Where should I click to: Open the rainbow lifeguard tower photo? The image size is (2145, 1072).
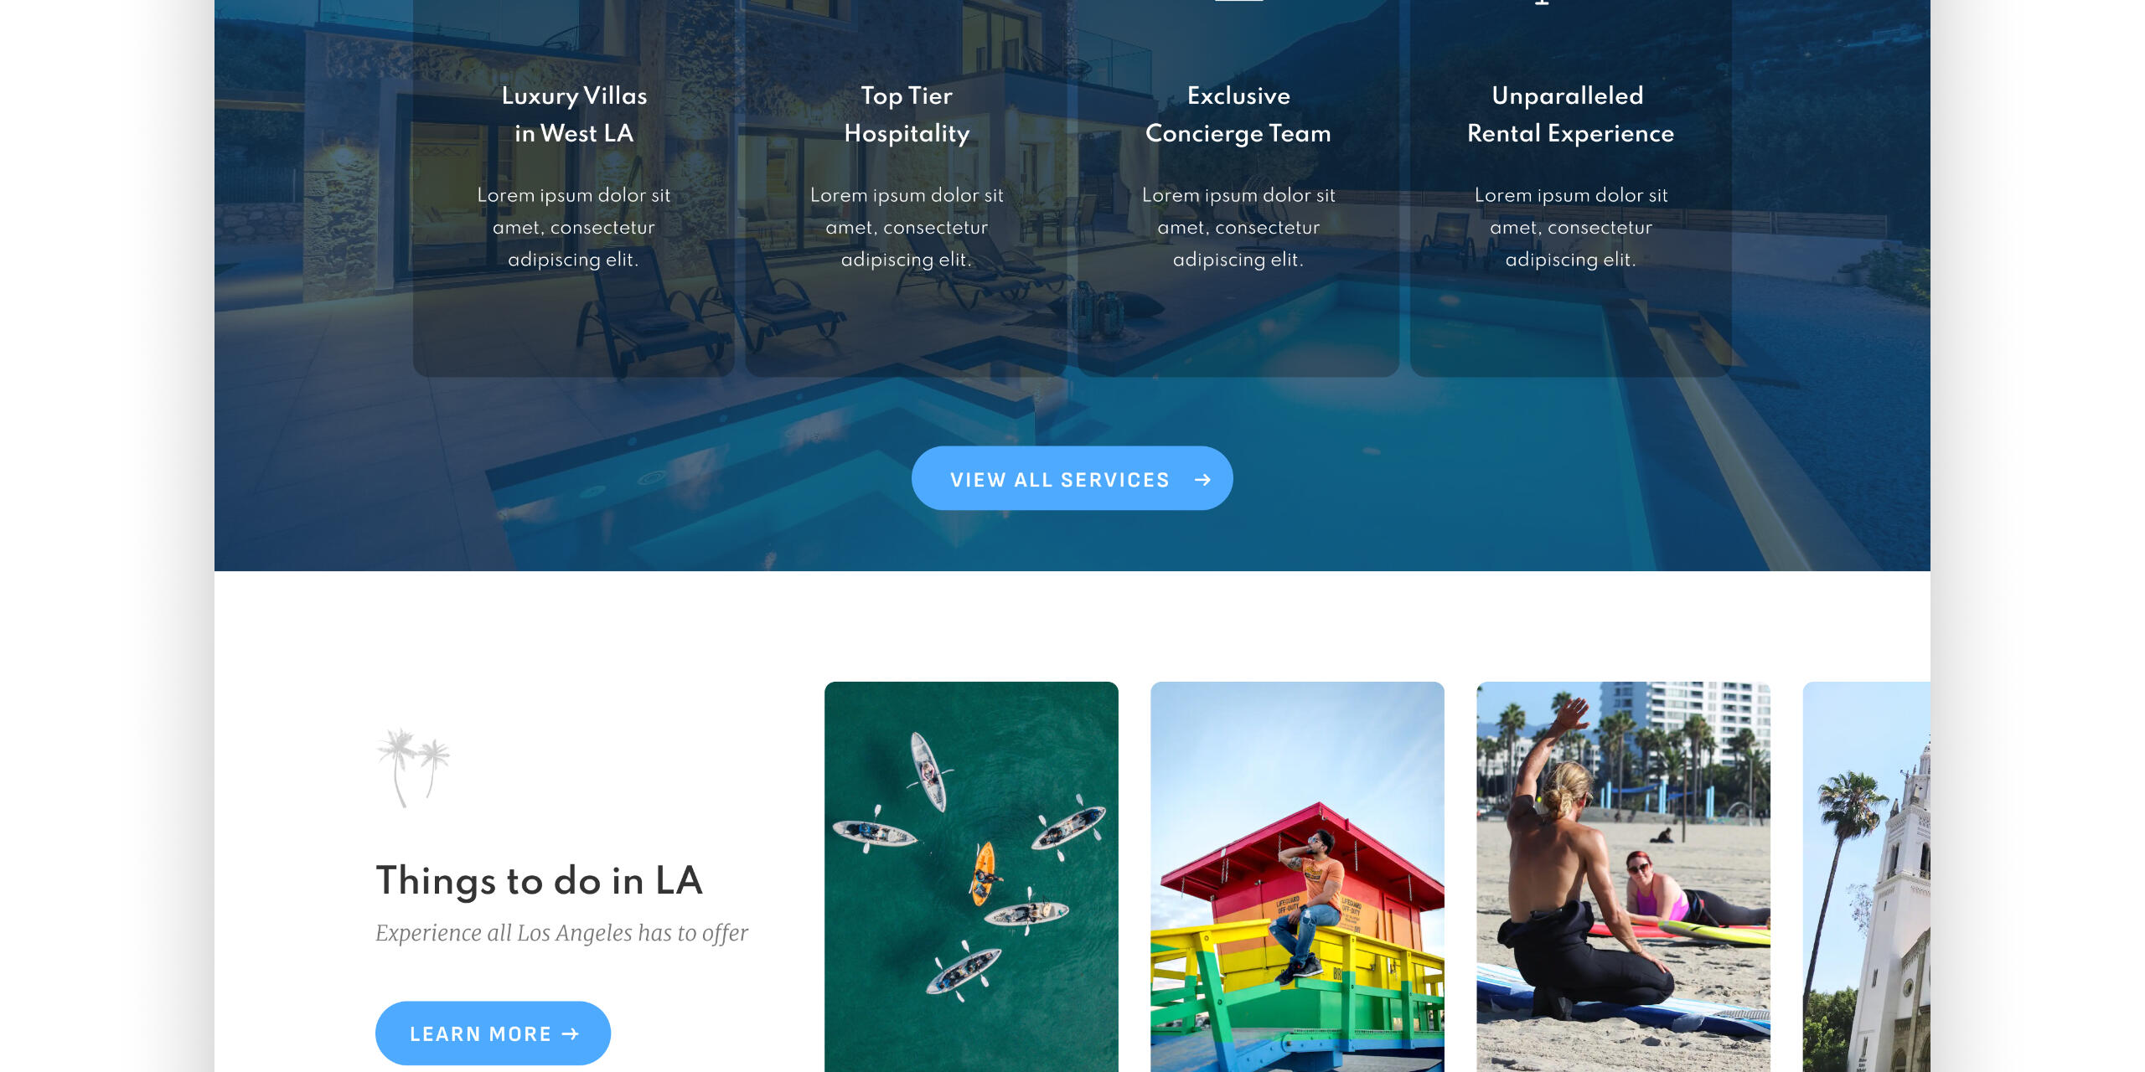click(1297, 877)
